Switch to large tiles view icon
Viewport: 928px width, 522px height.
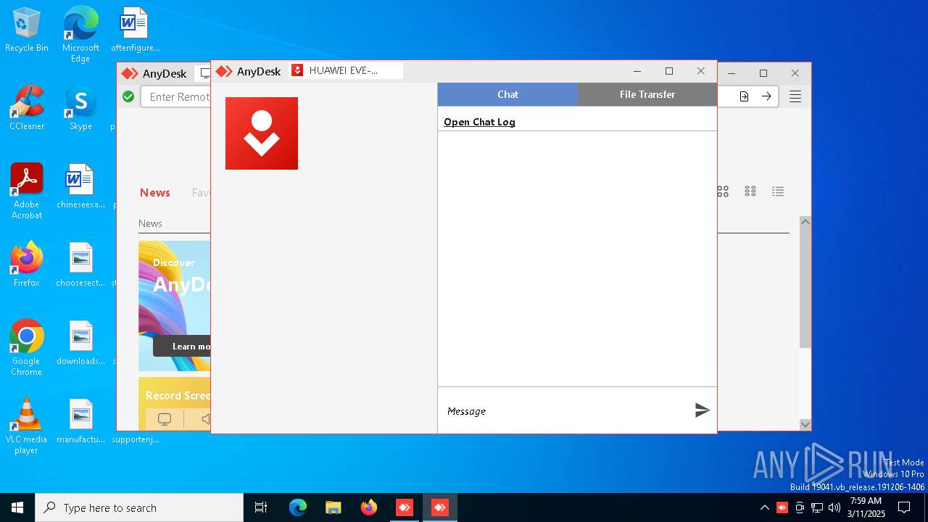click(723, 191)
